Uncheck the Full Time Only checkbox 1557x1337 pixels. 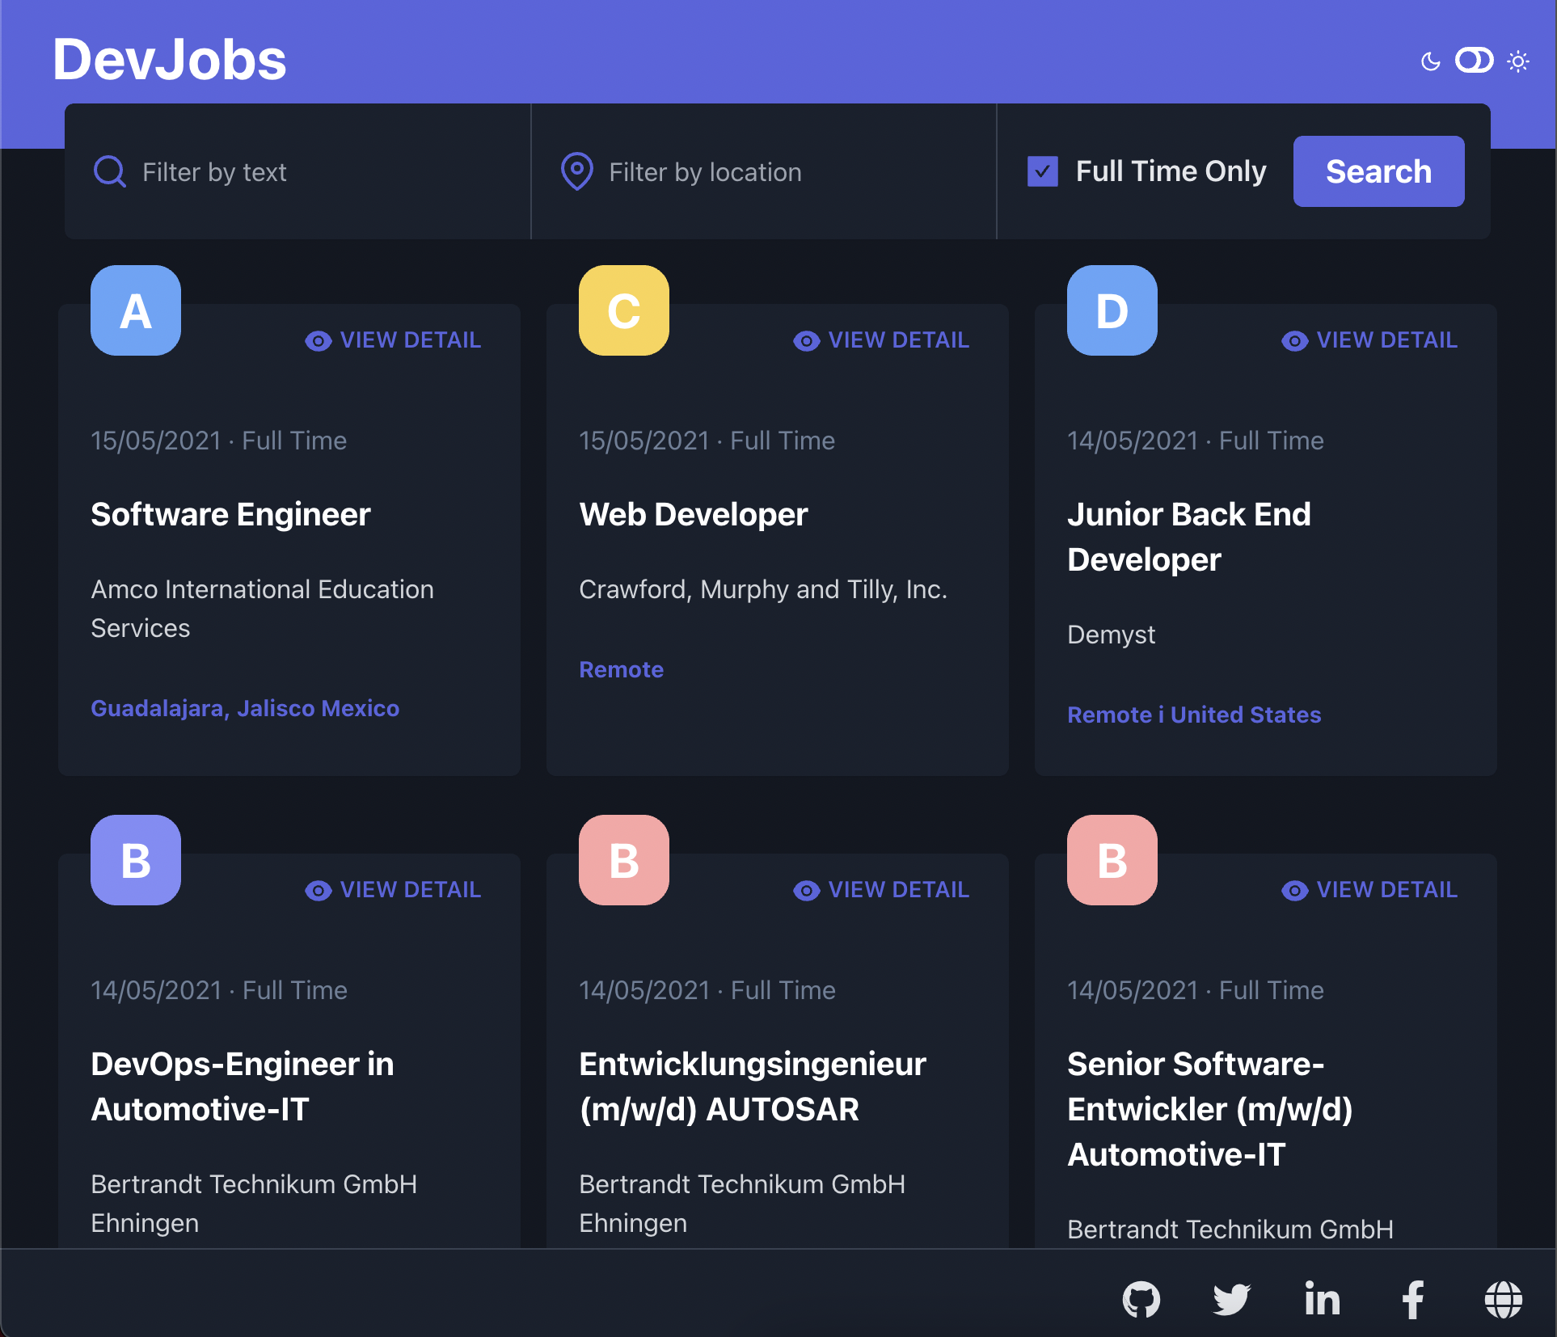pos(1042,171)
